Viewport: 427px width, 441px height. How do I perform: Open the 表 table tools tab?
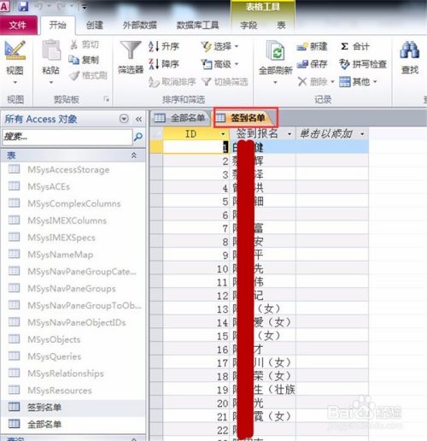[x=281, y=26]
